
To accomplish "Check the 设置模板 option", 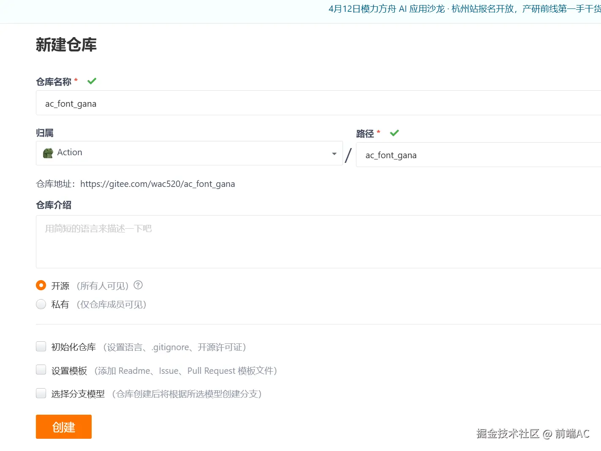I will 41,369.
